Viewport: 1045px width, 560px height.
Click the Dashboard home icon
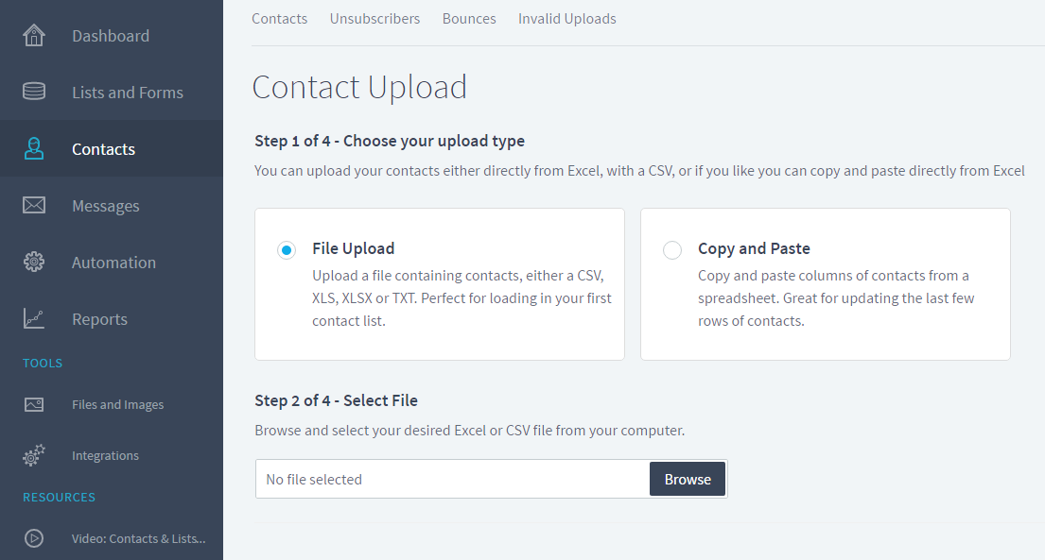(34, 35)
